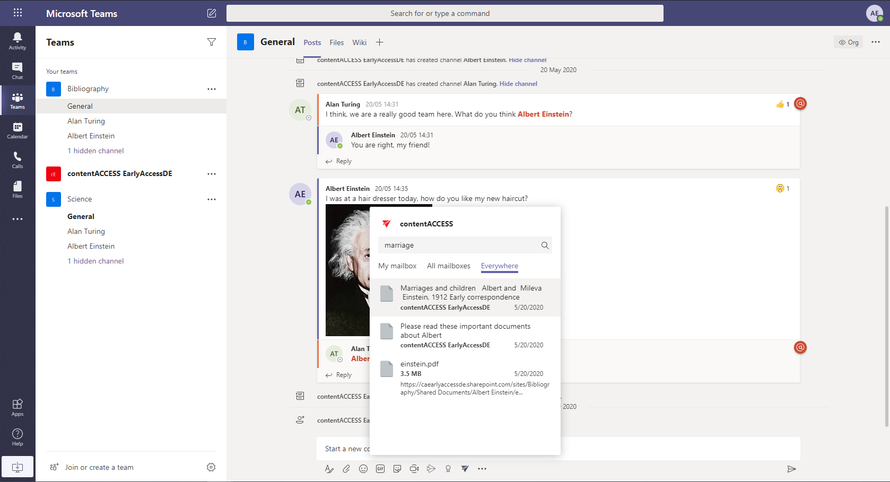Screen dimensions: 890x482
Task: Open more options for Bibliography team
Action: pyautogui.click(x=212, y=89)
